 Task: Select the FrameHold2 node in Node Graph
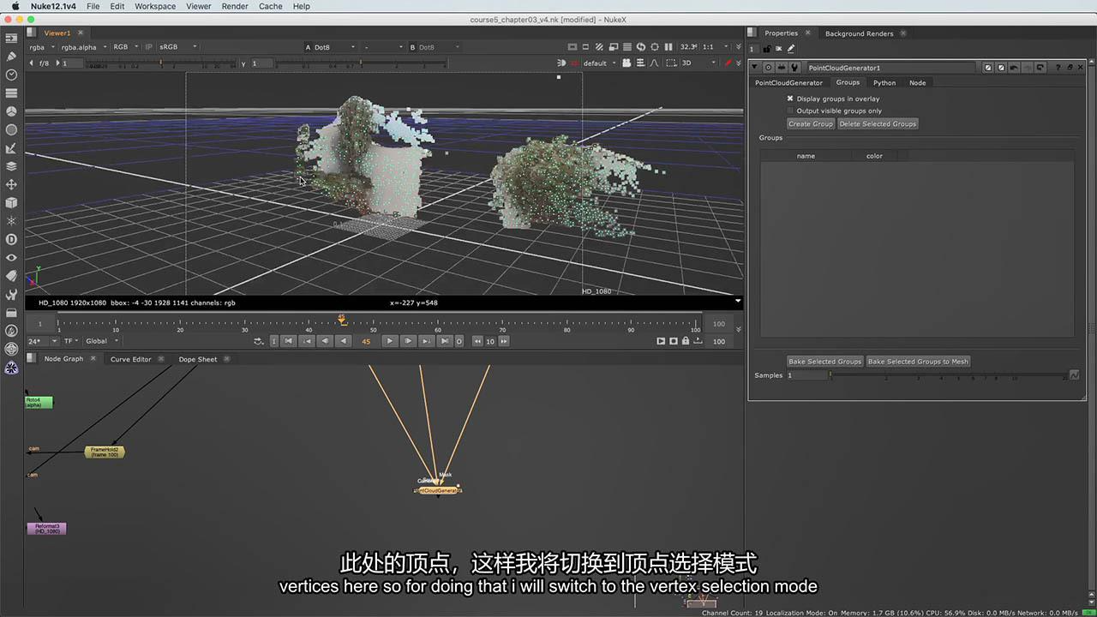[105, 452]
